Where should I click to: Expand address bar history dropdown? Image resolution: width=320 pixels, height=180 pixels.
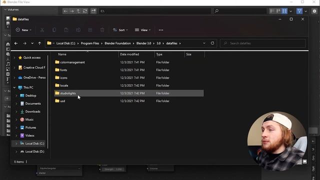tap(204, 43)
